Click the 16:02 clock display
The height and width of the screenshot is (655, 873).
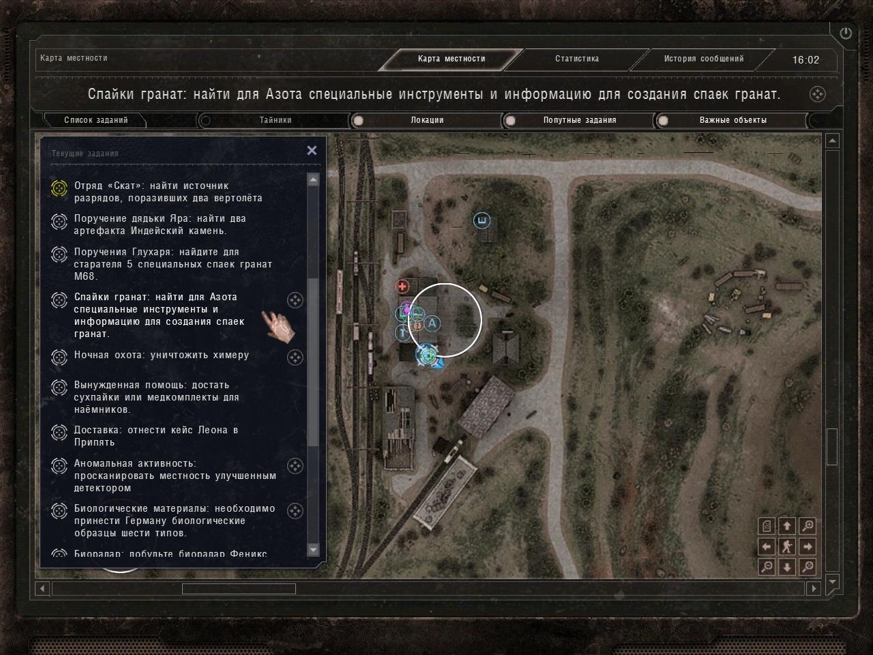pos(805,60)
